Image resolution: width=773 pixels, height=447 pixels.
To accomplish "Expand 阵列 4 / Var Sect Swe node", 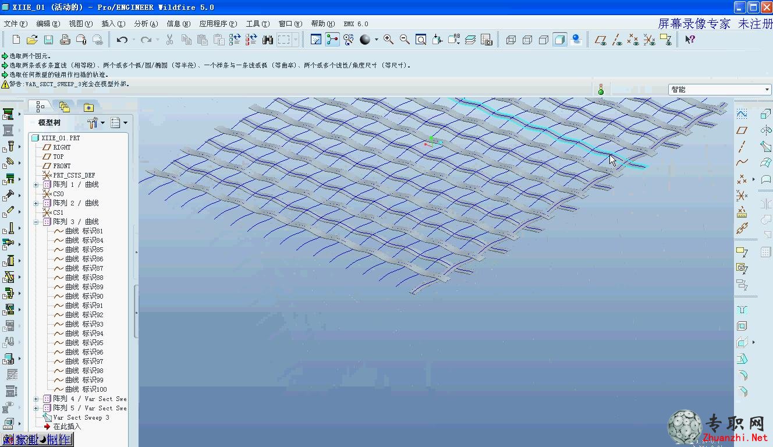I will (x=36, y=399).
